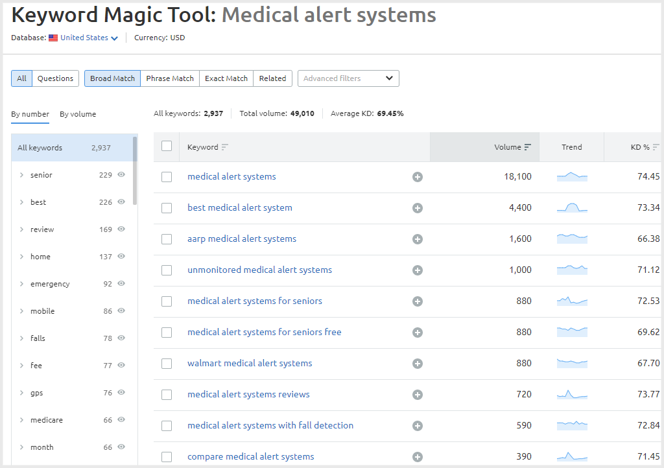Check the box for 'aarp medical alert systems'
This screenshot has height=468, width=664.
pos(167,239)
